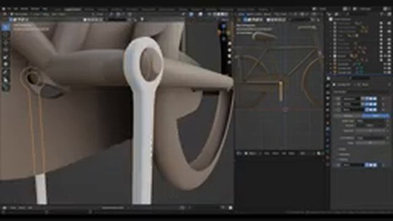Select the Move tool in left toolbar

click(x=6, y=43)
